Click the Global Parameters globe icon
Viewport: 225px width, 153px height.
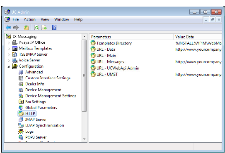click(21, 107)
